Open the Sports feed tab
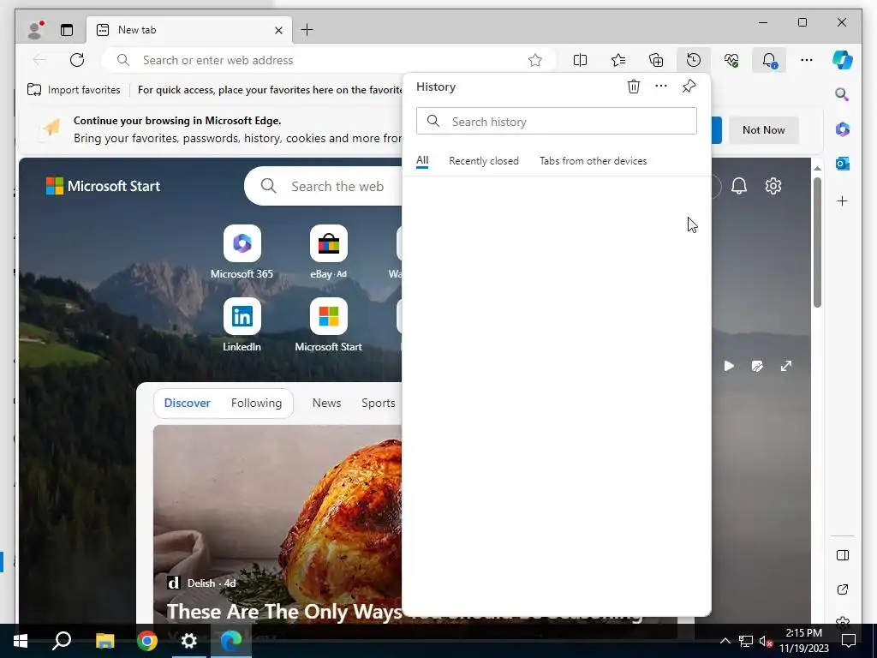Image resolution: width=877 pixels, height=658 pixels. pyautogui.click(x=378, y=403)
